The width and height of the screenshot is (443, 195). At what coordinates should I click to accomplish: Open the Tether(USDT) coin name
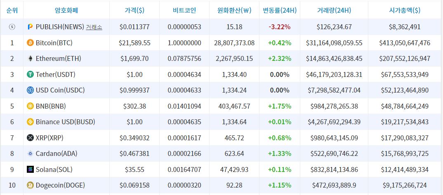coord(55,75)
